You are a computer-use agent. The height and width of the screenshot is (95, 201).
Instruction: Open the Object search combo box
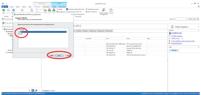[x=193, y=19]
